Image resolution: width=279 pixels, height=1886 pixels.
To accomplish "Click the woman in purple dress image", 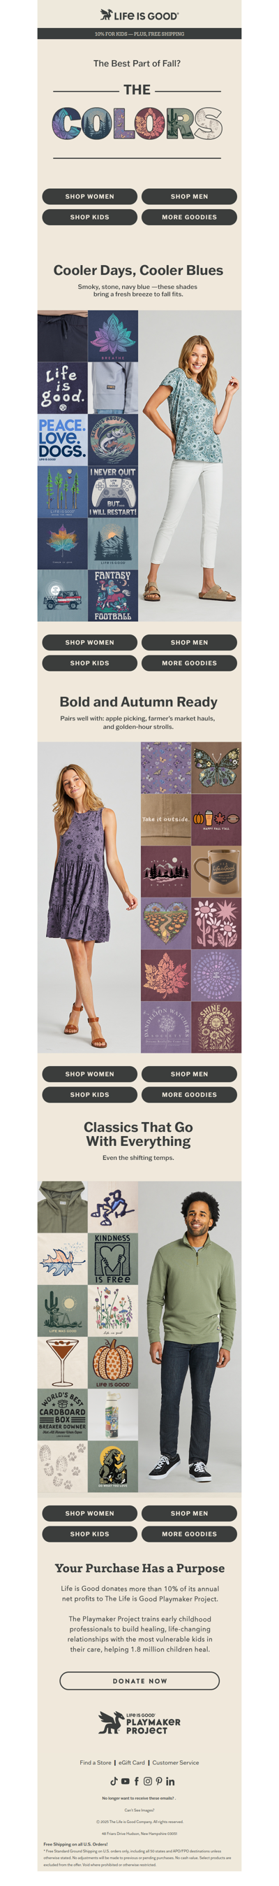I will [89, 897].
